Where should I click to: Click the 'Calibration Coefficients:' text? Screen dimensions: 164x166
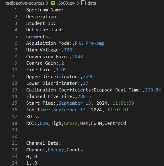click(60, 90)
